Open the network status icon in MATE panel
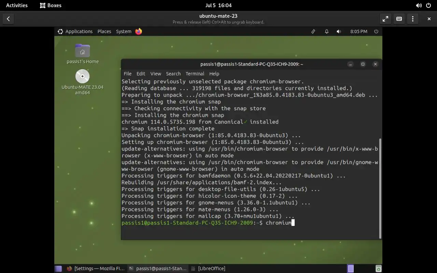The height and width of the screenshot is (273, 437). click(313, 31)
